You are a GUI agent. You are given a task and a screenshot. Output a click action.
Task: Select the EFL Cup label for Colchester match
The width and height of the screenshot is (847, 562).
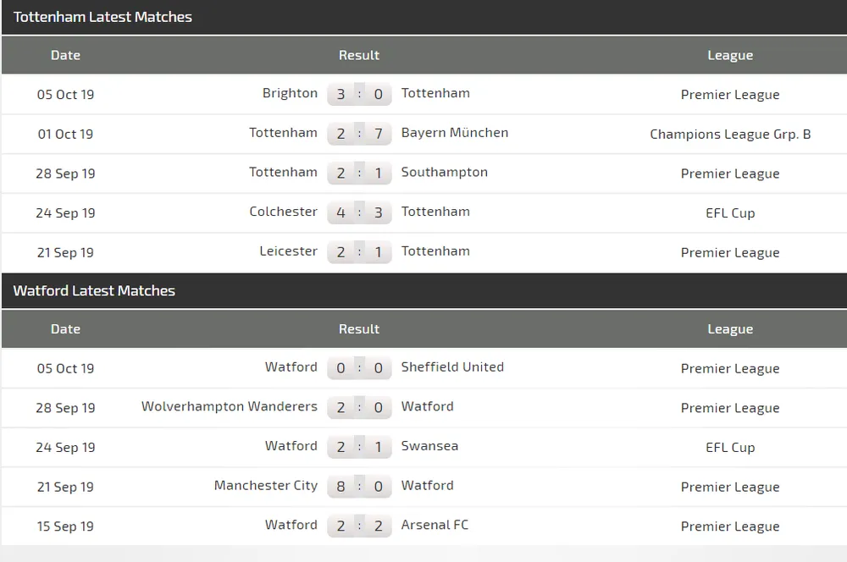coord(730,212)
